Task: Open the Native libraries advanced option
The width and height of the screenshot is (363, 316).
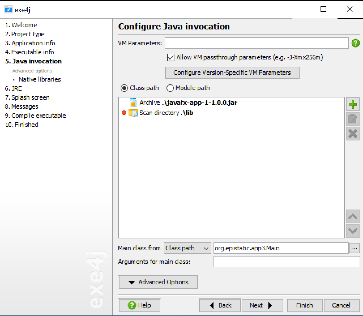Action: (40, 79)
